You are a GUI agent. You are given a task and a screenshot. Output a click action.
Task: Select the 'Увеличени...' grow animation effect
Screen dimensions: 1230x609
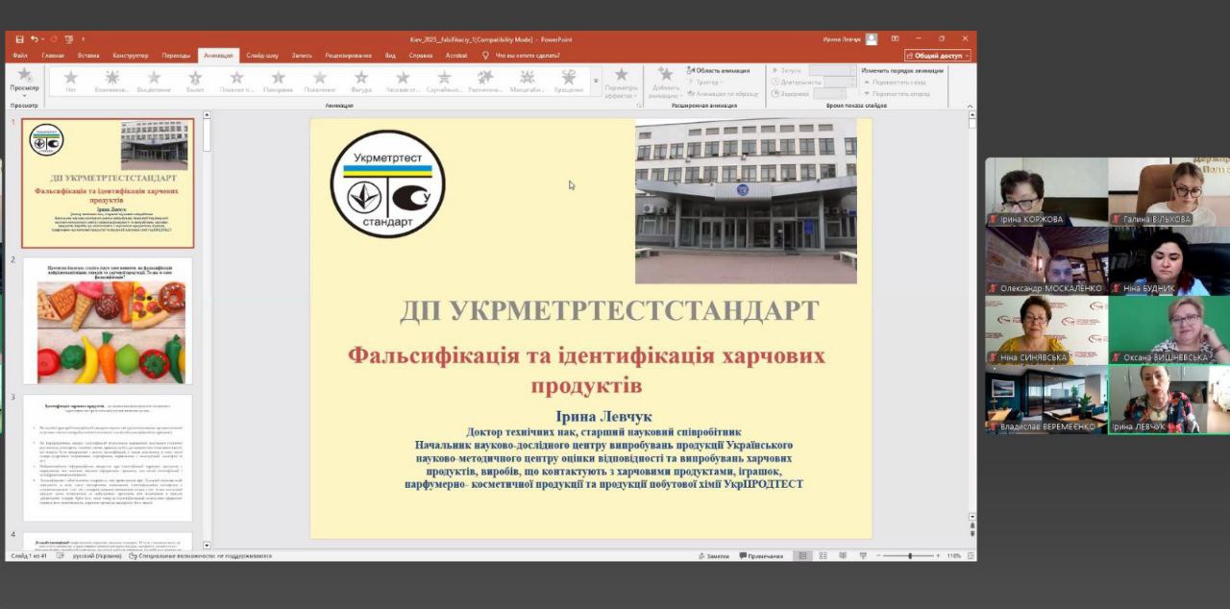pos(485,82)
